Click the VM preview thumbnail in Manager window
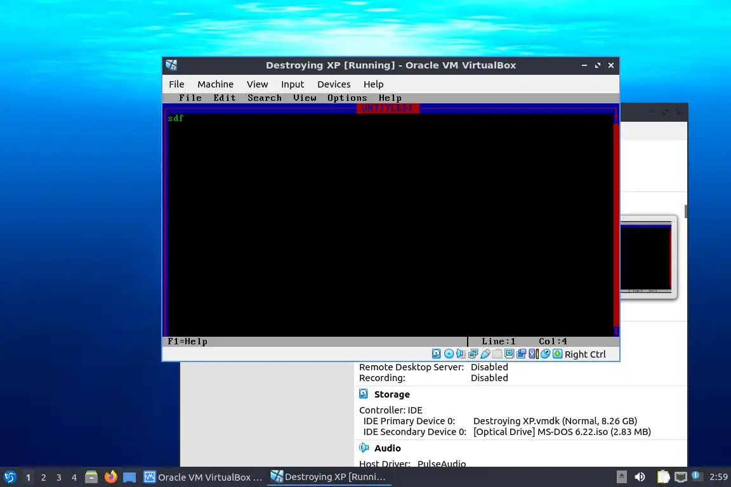This screenshot has width=731, height=487. pyautogui.click(x=646, y=257)
